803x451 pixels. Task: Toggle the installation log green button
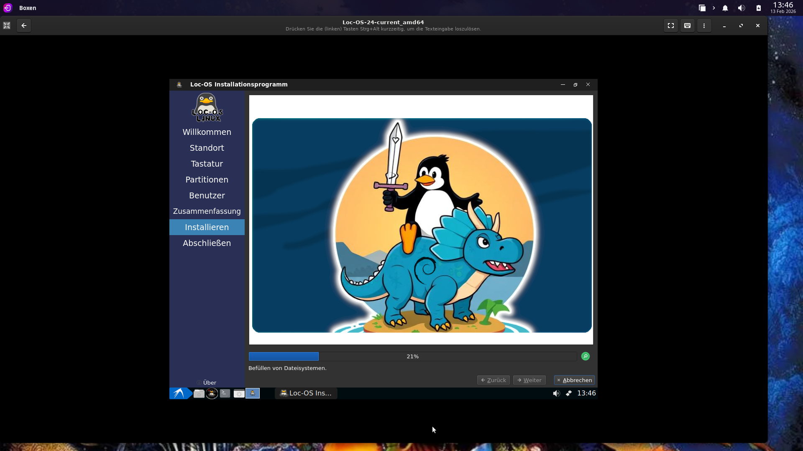point(586,356)
